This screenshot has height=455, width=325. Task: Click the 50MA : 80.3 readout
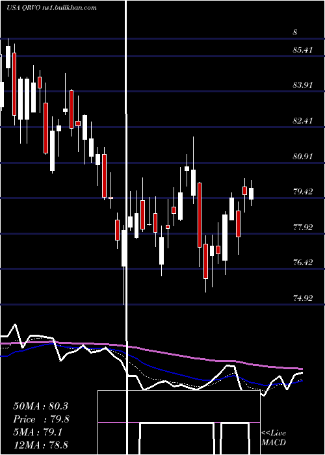[40, 406]
